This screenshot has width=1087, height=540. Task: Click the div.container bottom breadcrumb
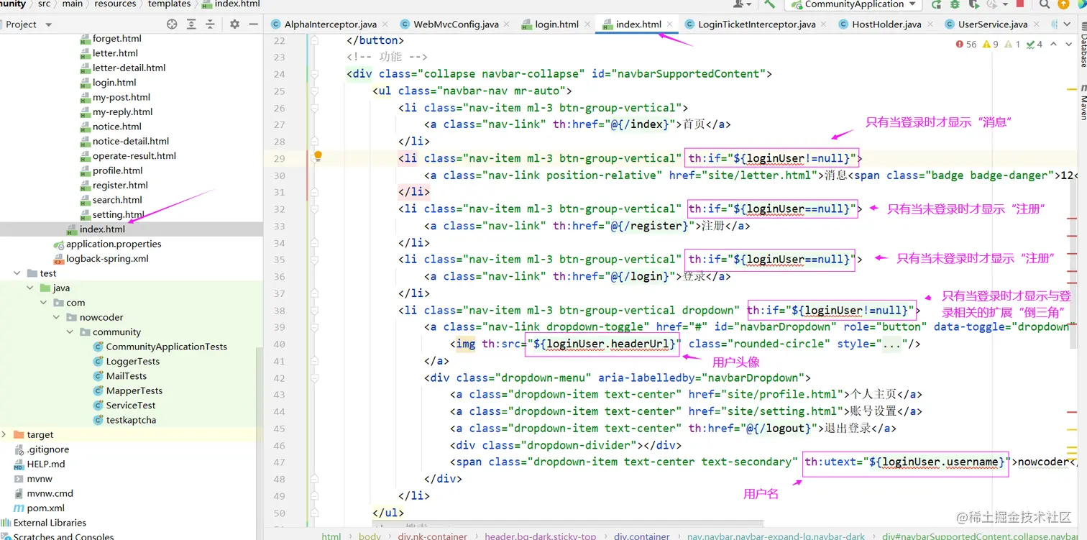click(641, 536)
